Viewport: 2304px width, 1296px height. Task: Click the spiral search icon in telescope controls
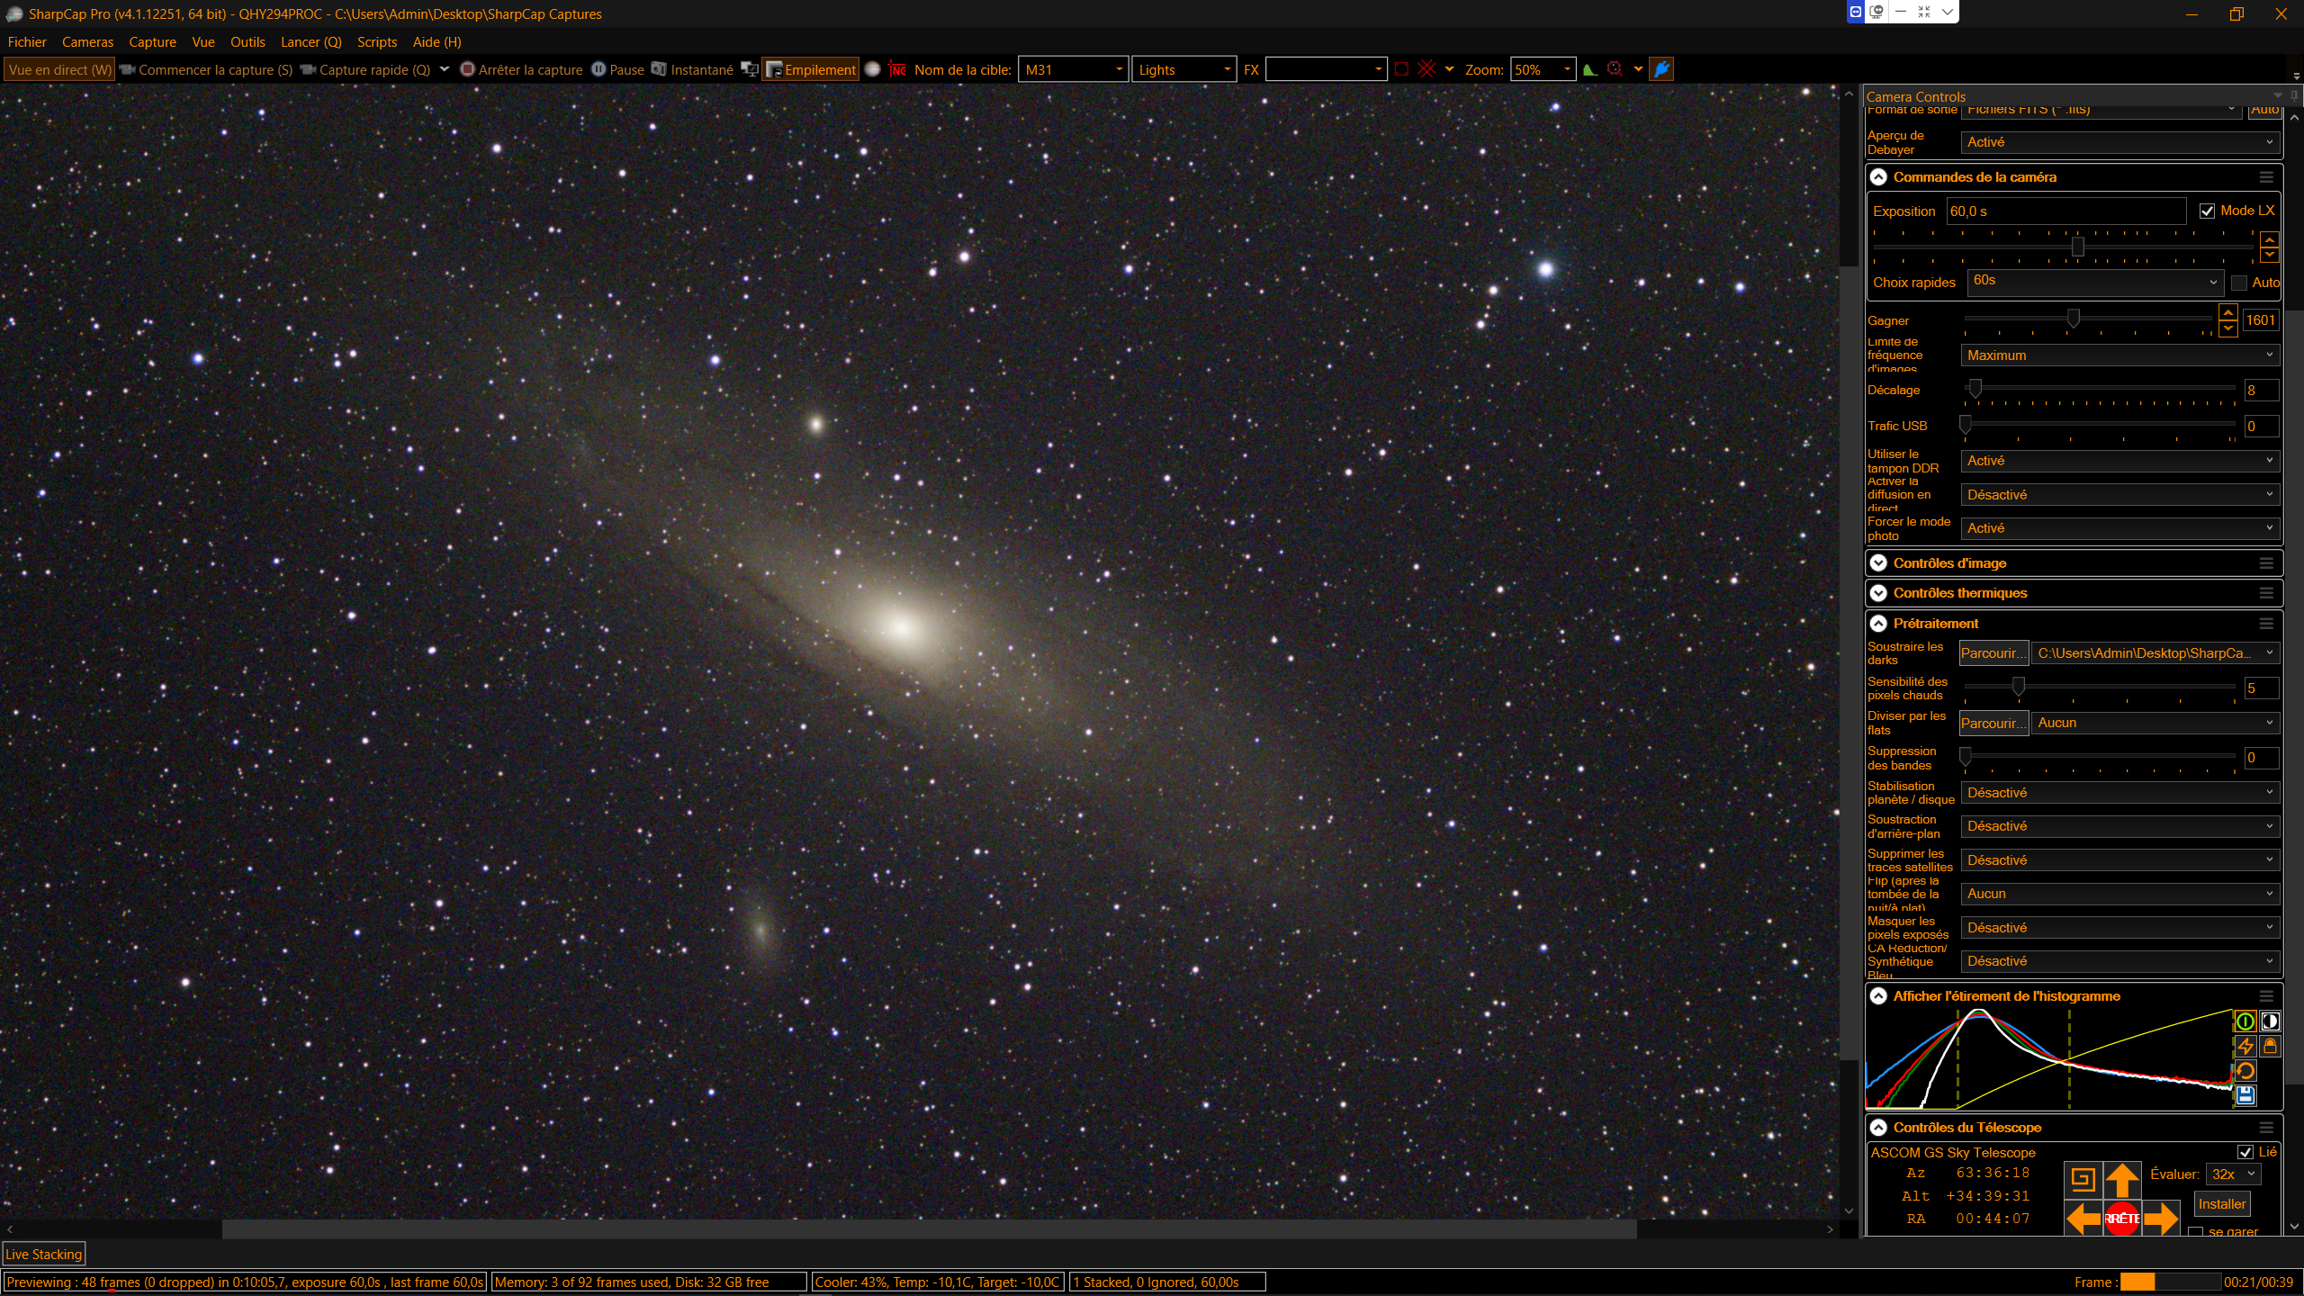click(2083, 1179)
